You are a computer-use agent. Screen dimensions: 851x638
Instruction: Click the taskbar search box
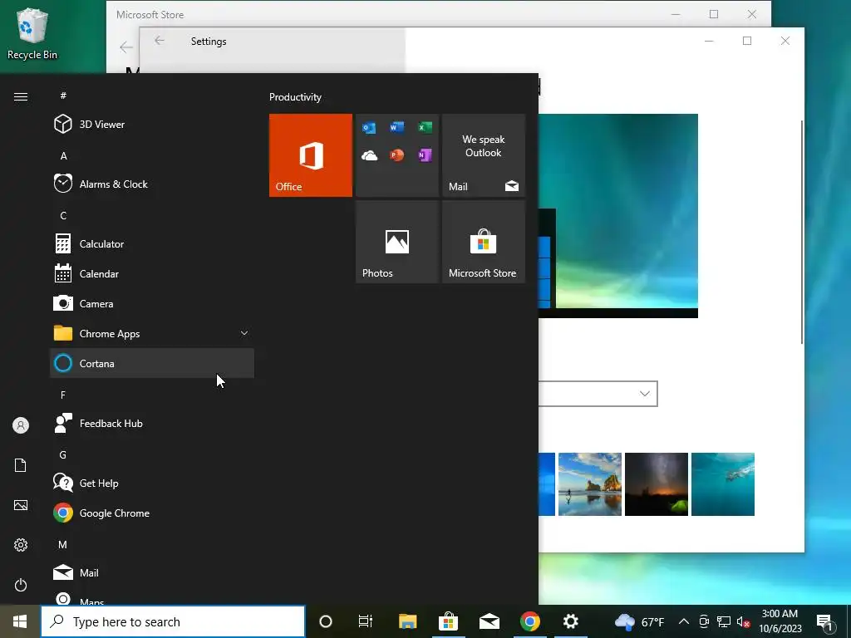tap(173, 621)
